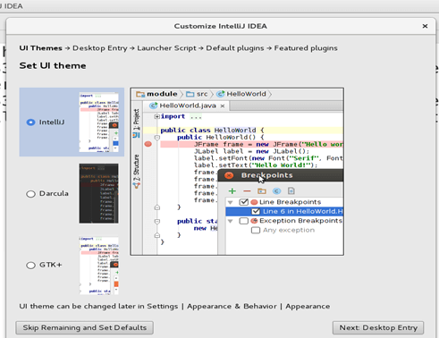Screen dimensions: 439x338
Task: Click Next: Desktop Entry button
Action: point(378,327)
